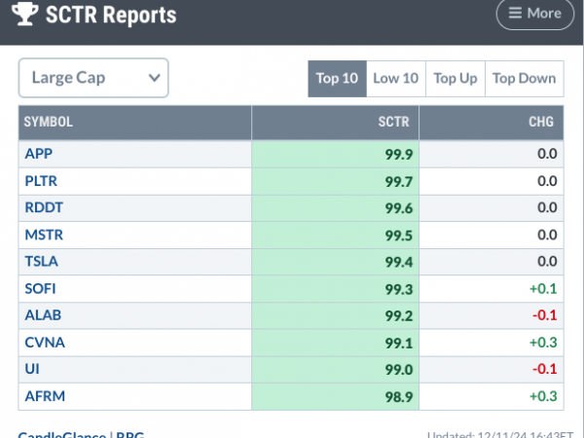Click the 99.7 SCTR value for PLTR

coord(399,182)
